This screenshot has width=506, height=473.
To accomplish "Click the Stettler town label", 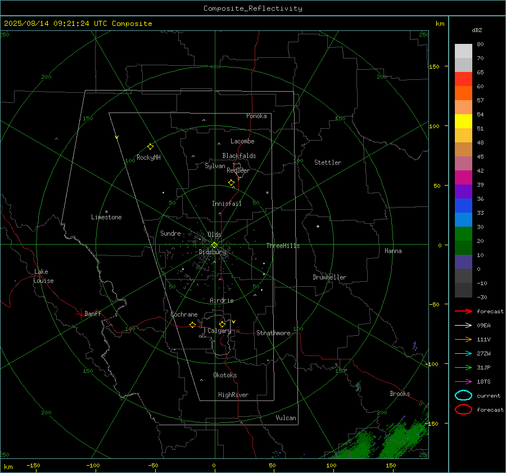I will (328, 163).
